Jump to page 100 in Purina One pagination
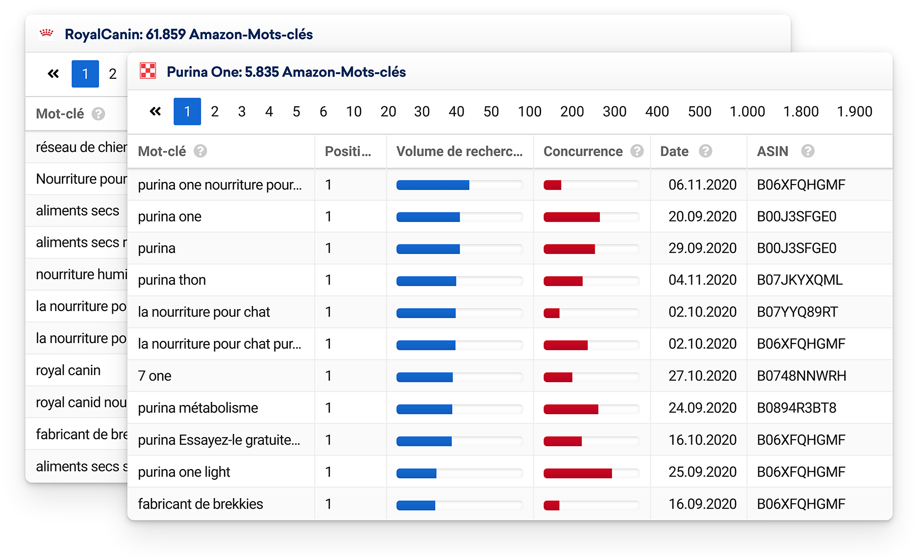This screenshot has width=918, height=557. click(530, 111)
